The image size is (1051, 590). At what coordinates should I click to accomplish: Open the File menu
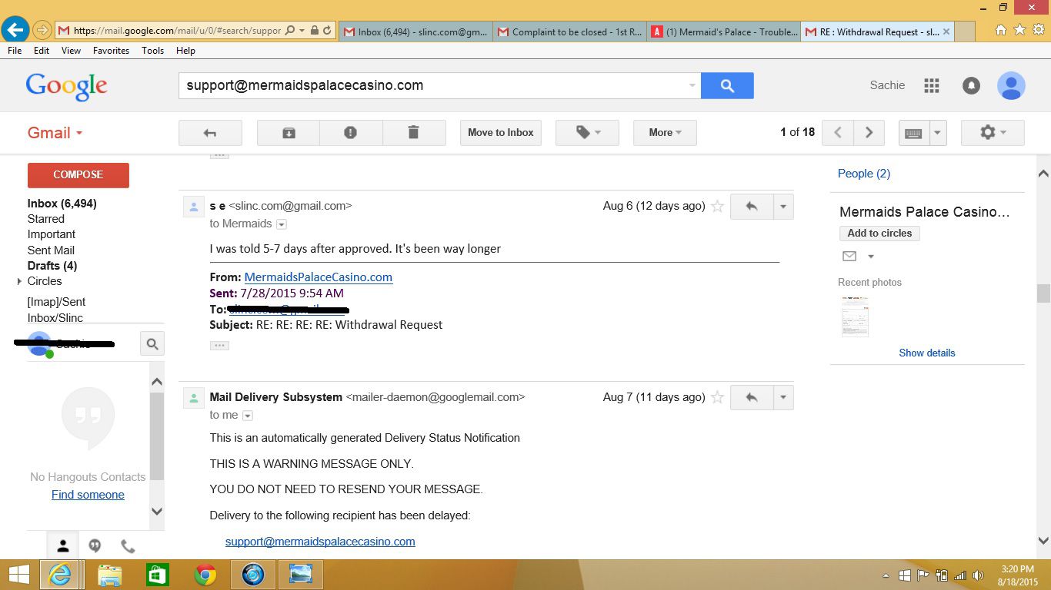click(15, 51)
